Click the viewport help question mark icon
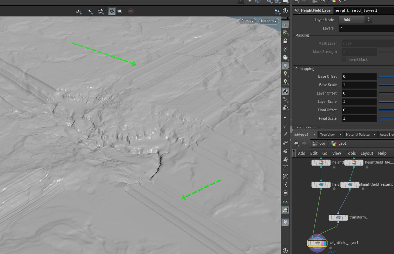This screenshot has width=394, height=254. click(x=285, y=11)
